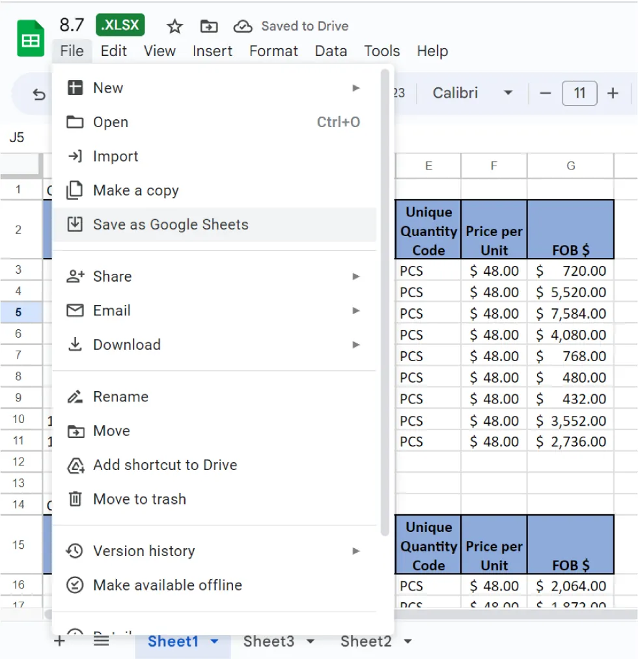
Task: Click the Move folder icon beside the star
Action: click(x=208, y=26)
